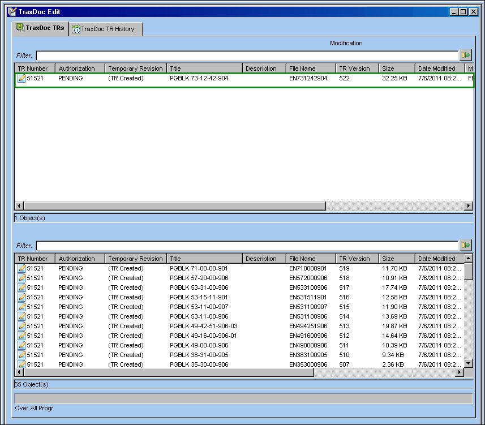Click lower table scroll up arrow

point(469,258)
